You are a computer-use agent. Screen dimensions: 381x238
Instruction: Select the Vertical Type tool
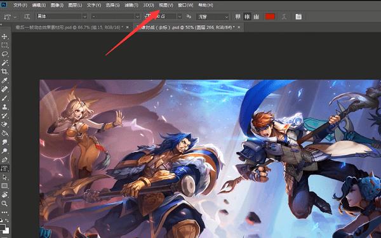coord(4,168)
